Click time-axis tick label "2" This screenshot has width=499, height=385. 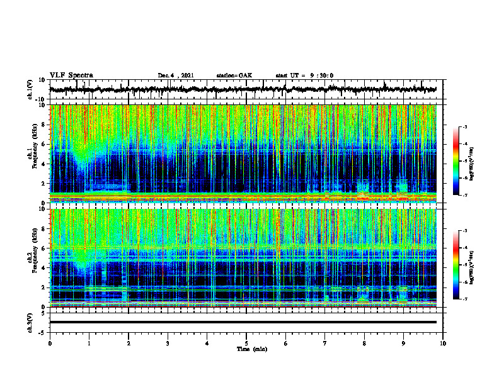(x=129, y=343)
